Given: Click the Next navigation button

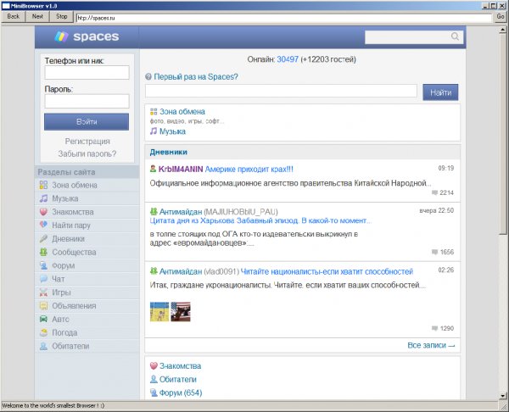Looking at the screenshot, I should 37,17.
